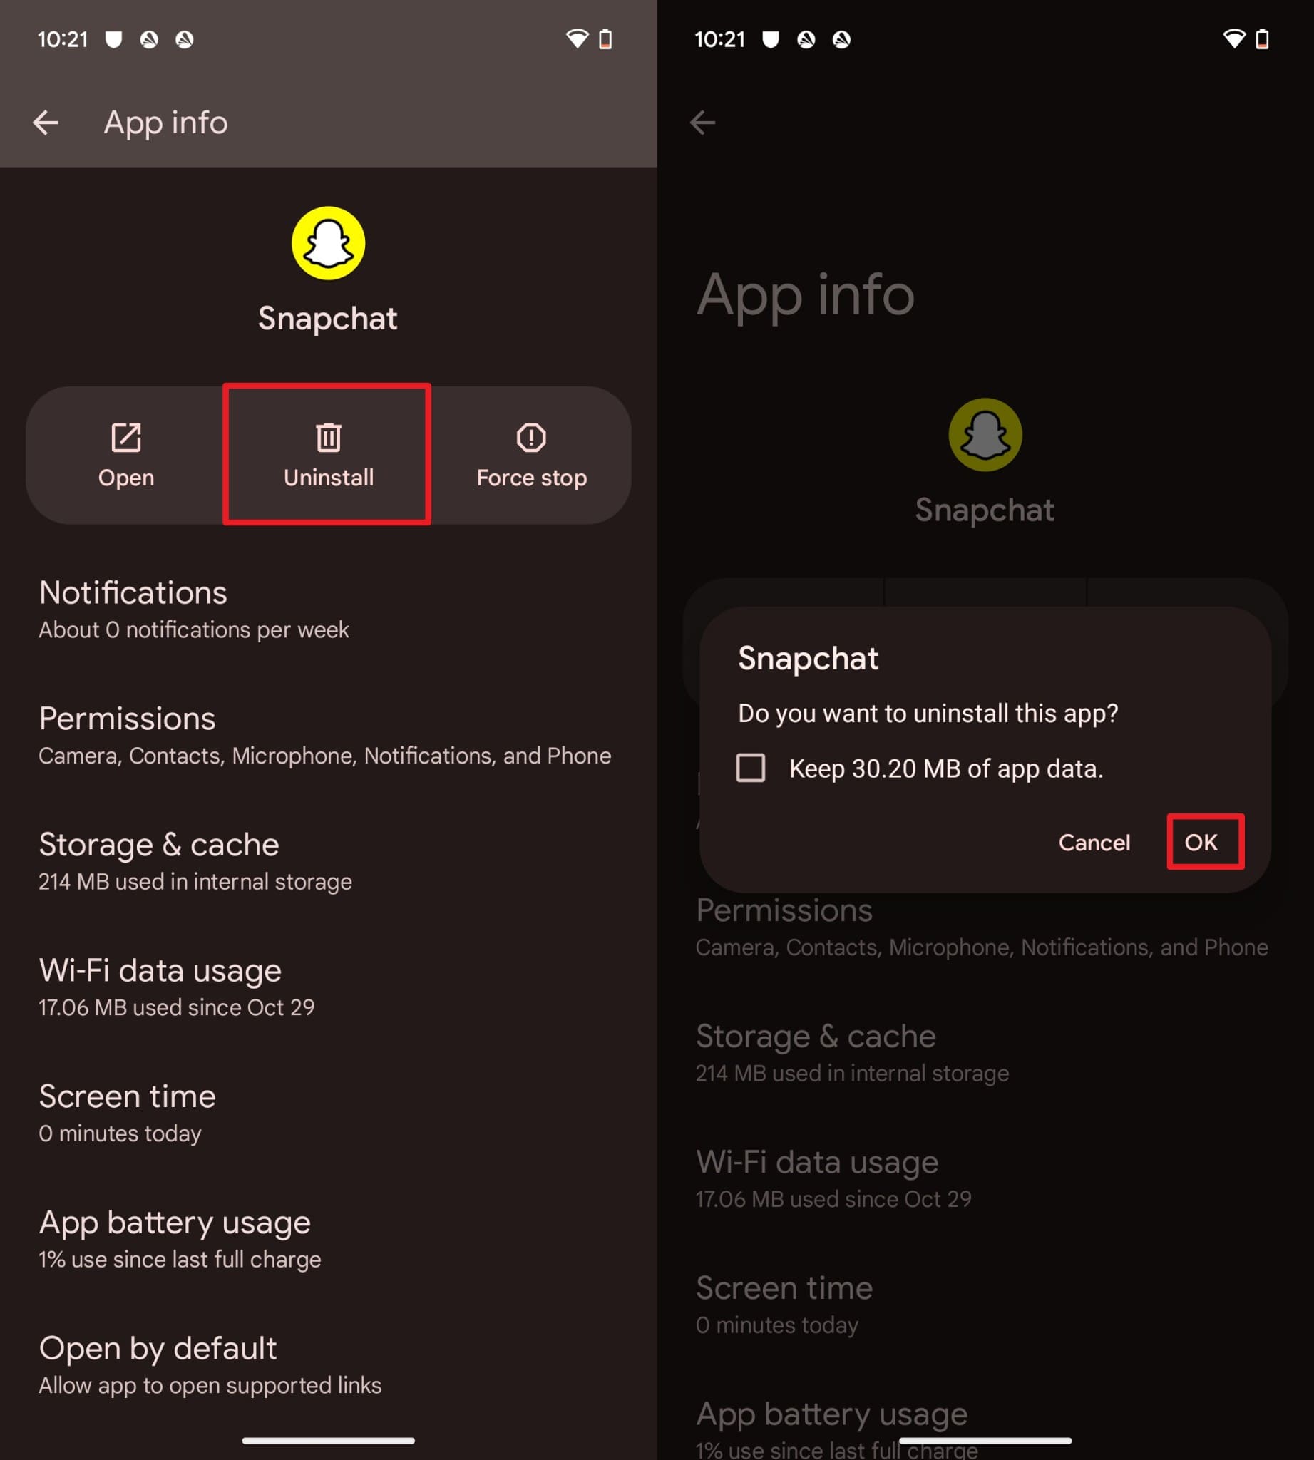Tap the Uninstall trash icon
This screenshot has height=1460, width=1314.
pyautogui.click(x=329, y=438)
